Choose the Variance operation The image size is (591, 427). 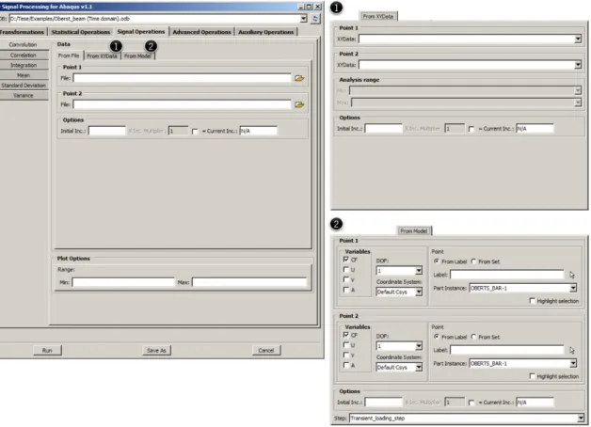pyautogui.click(x=24, y=96)
